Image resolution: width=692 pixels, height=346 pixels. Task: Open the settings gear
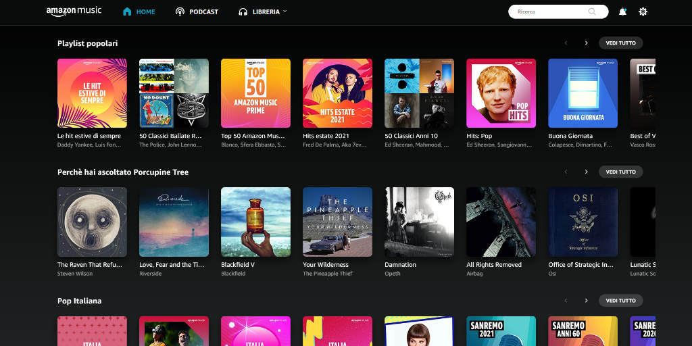click(643, 12)
